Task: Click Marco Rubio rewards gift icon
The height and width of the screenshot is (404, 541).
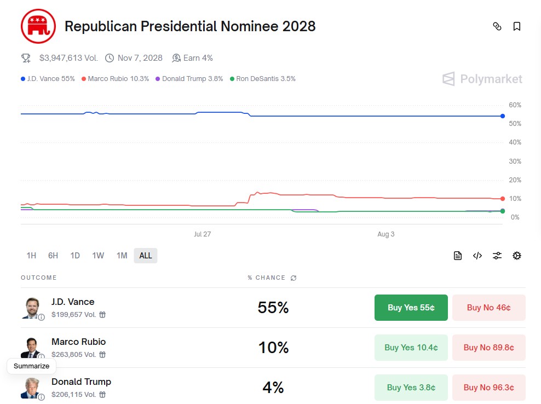Action: [x=102, y=355]
